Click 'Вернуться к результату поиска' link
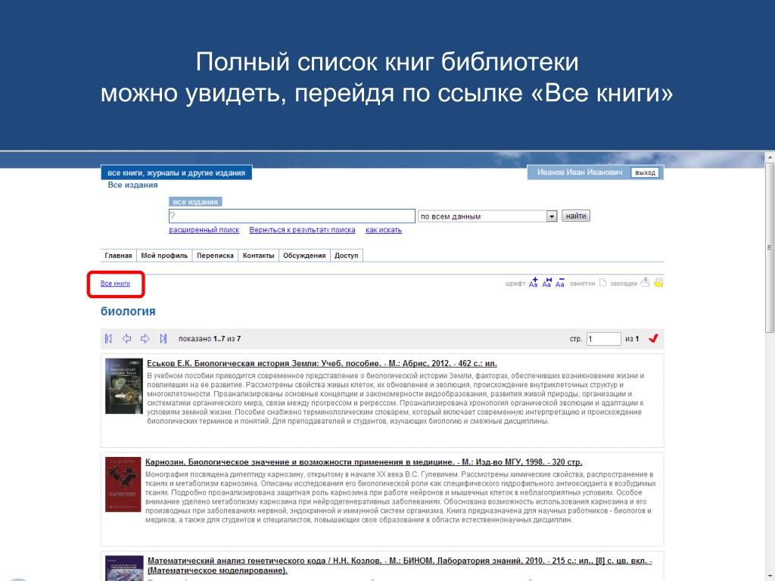 pos(302,230)
